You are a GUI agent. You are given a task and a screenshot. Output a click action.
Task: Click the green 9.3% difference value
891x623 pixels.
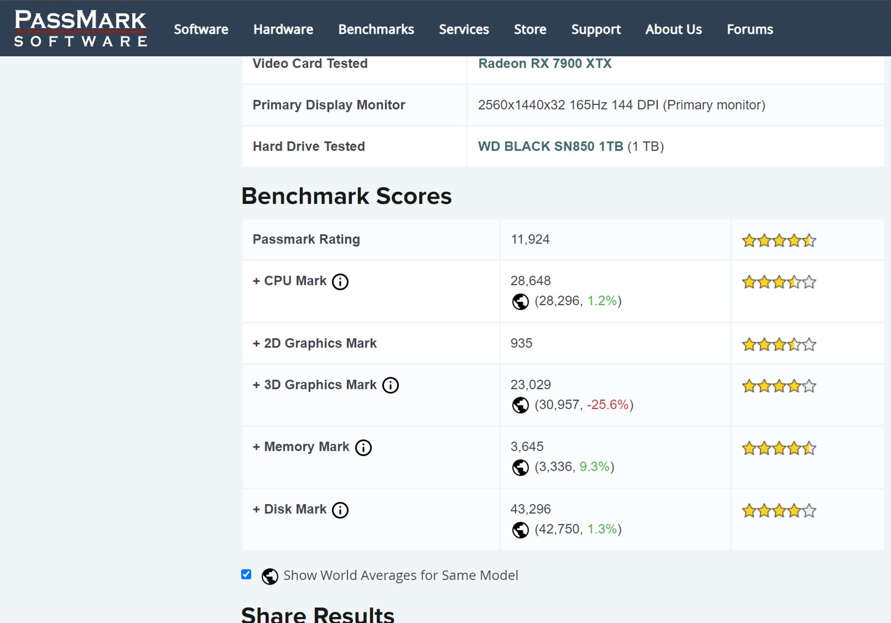595,467
